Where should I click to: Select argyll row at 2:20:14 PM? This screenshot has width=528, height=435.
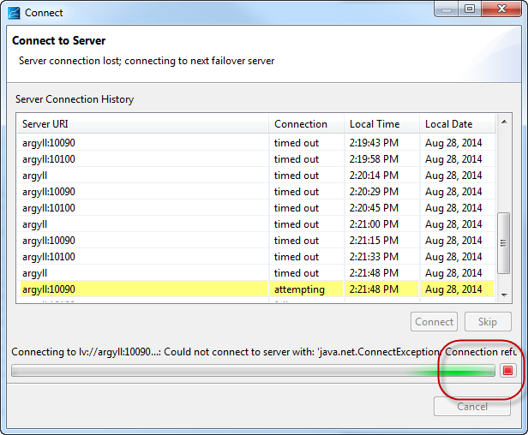256,176
